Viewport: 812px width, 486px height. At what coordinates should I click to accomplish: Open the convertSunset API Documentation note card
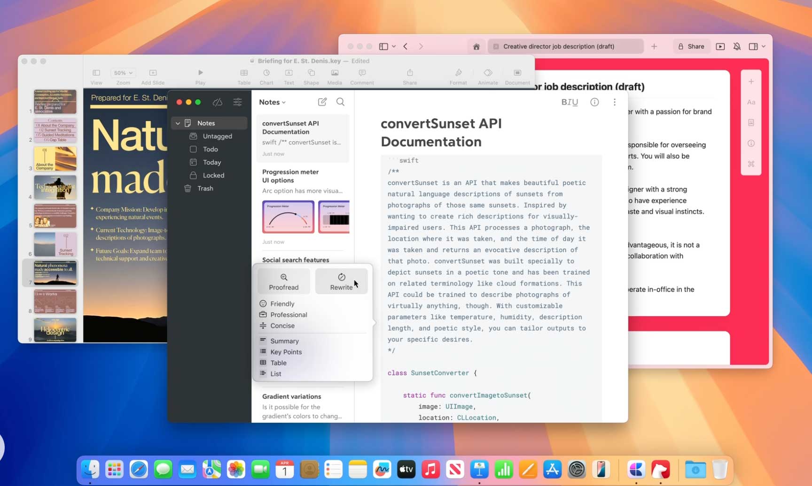pyautogui.click(x=303, y=138)
